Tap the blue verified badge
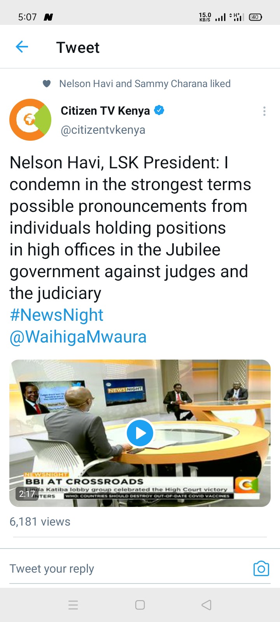This screenshot has width=280, height=622. 159,110
